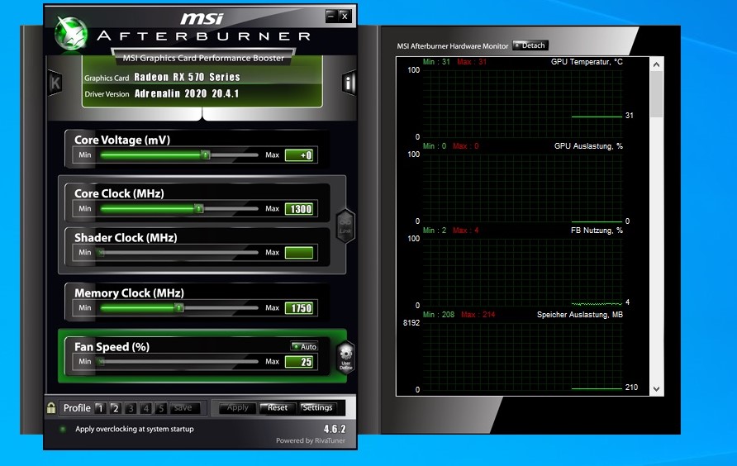Screen dimensions: 737x466
Task: Click the version number 4.6.2
Action: coord(335,429)
